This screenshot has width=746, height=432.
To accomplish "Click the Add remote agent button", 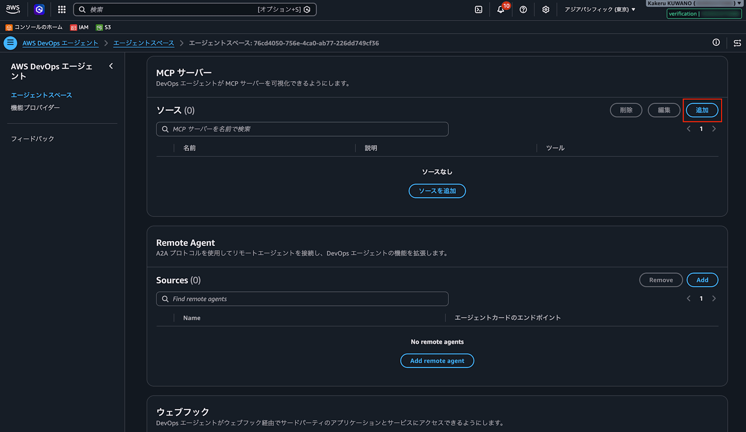I will pyautogui.click(x=437, y=361).
